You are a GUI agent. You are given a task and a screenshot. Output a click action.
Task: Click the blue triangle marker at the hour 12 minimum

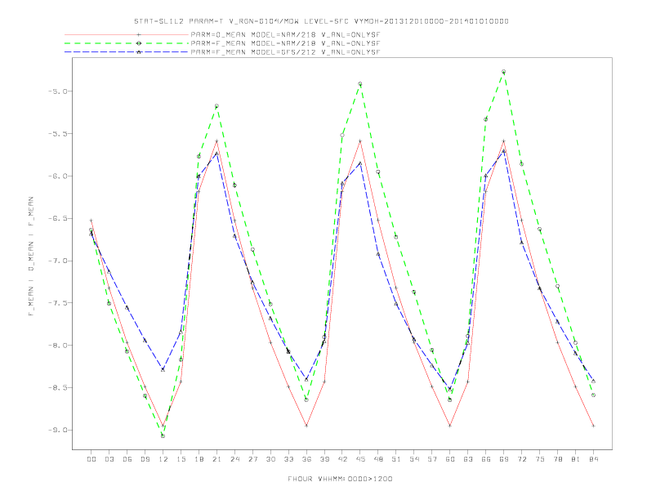[163, 369]
